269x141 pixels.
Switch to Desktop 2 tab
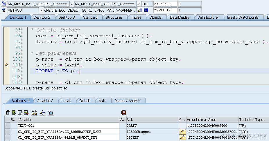click(x=42, y=17)
